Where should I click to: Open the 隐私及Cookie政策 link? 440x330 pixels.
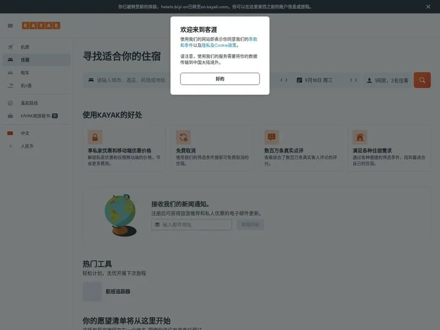pyautogui.click(x=219, y=45)
